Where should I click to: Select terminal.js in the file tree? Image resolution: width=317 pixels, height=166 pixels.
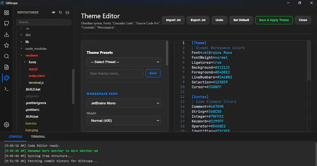[36, 83]
